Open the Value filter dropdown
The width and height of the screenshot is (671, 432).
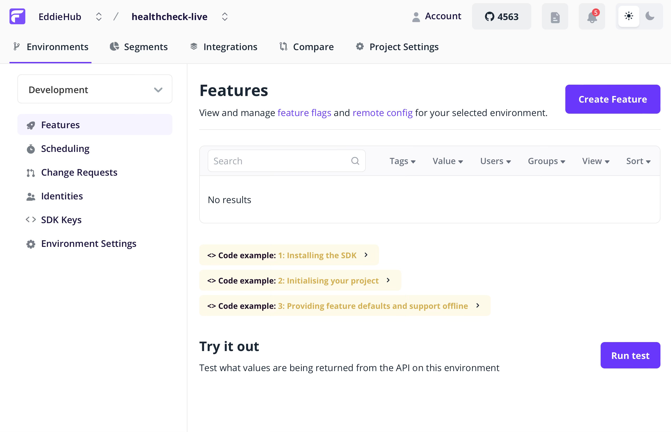click(448, 161)
